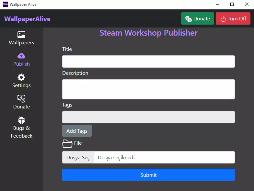The image size is (254, 191).
Task: Click the red Turn Off button text
Action: click(x=237, y=19)
